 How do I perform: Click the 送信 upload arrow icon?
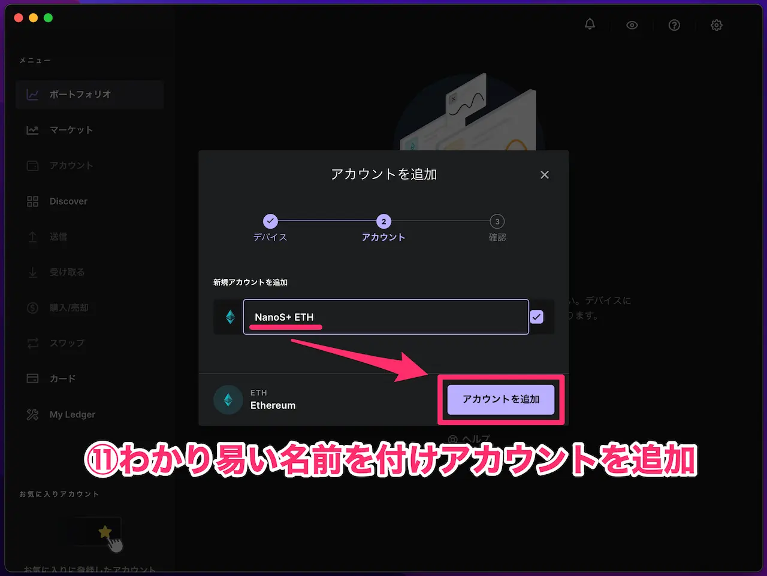[33, 237]
